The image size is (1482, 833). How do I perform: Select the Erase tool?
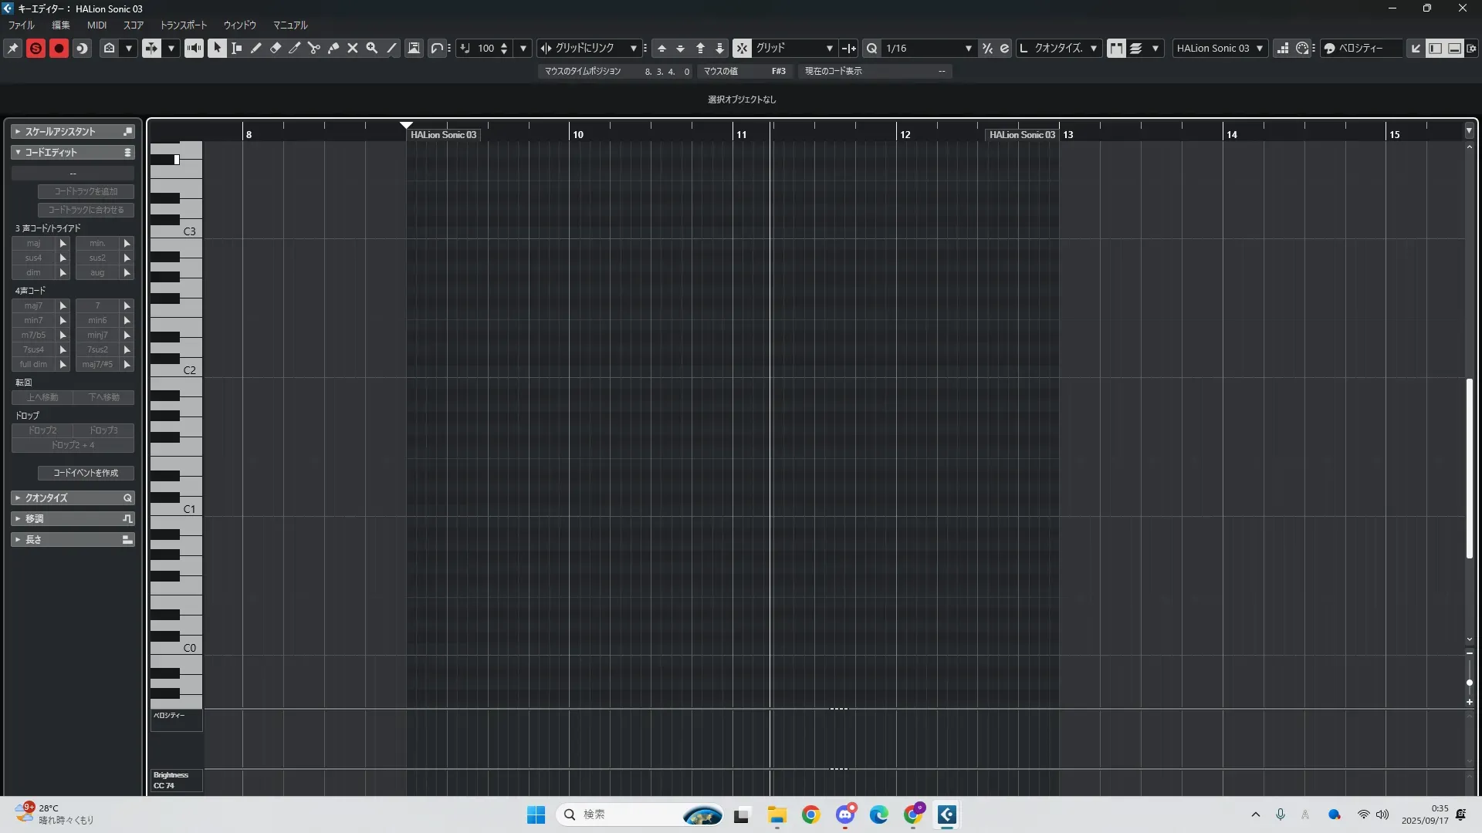[276, 48]
